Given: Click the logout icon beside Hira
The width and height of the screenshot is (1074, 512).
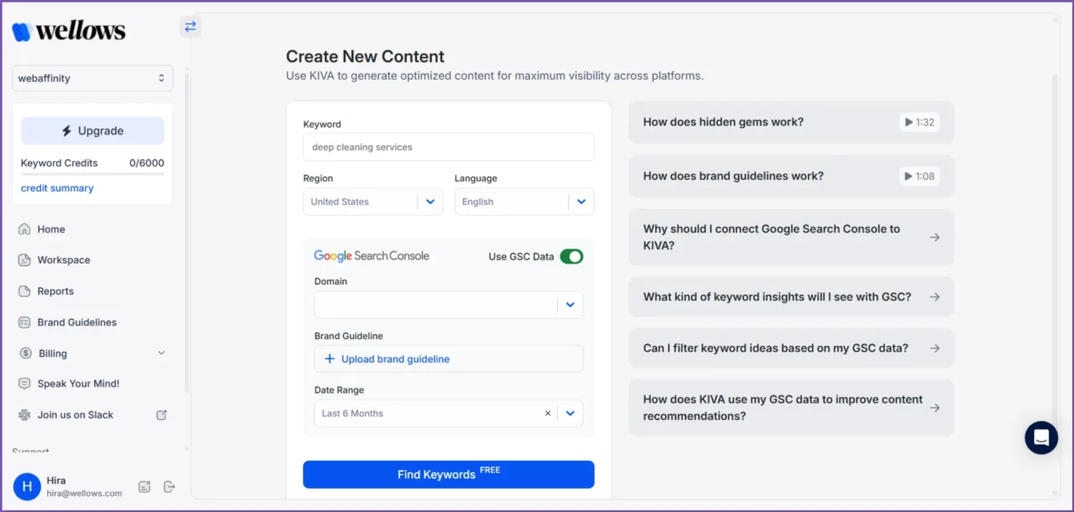Looking at the screenshot, I should [x=169, y=487].
